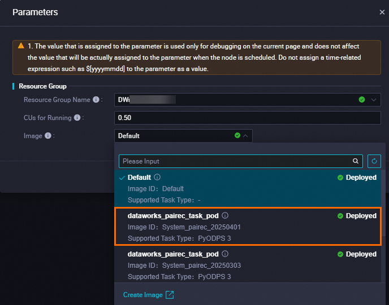Open the Create Image link

143,295
